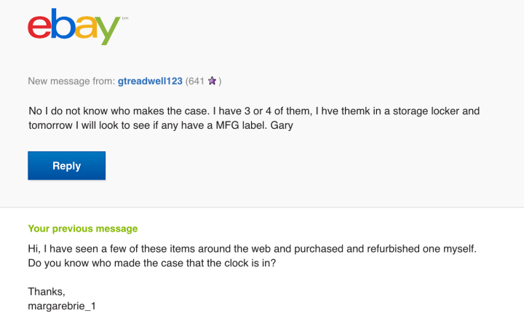Click the 'New message from:' label
This screenshot has width=524, height=329.
71,81
